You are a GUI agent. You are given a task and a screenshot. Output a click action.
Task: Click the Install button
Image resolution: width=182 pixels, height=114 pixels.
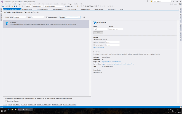[98, 33]
